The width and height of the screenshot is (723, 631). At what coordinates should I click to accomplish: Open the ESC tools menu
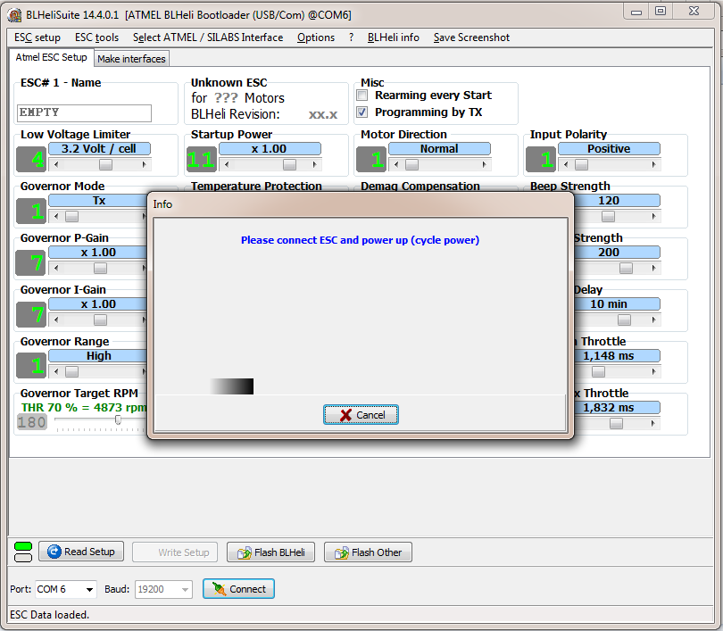click(x=96, y=37)
